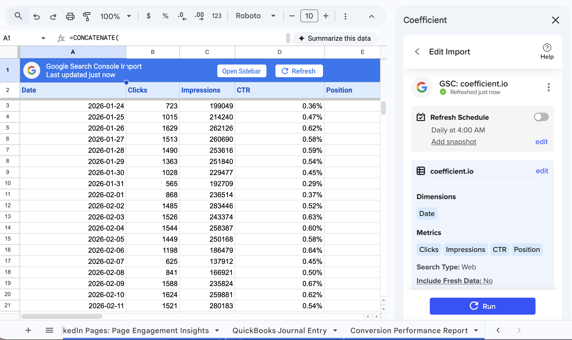Expand the cell name box dropdown arrow

click(43, 38)
